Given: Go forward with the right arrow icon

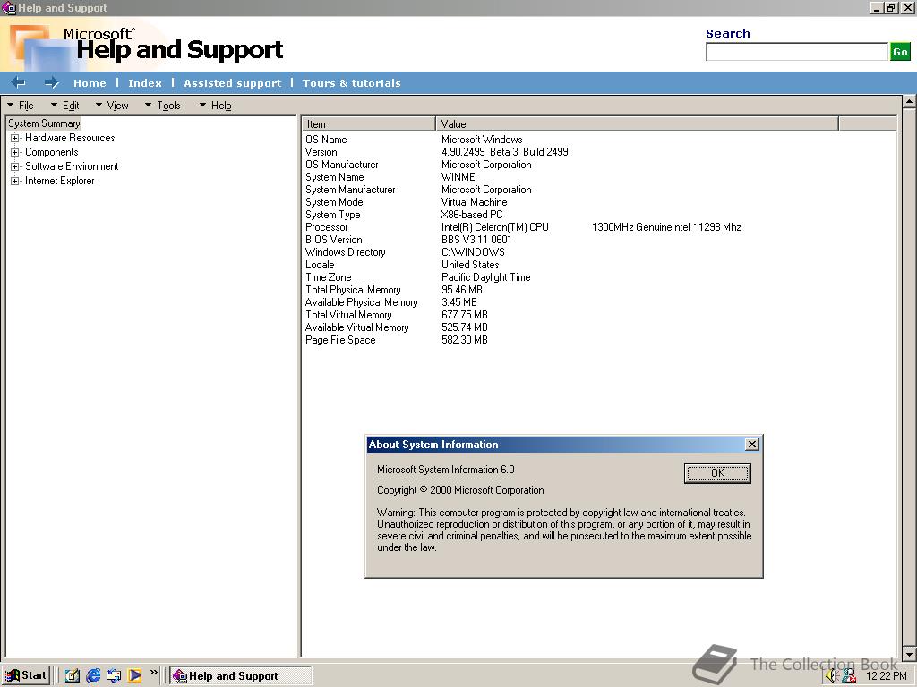Looking at the screenshot, I should 51,83.
